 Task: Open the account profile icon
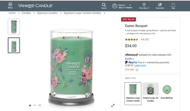[x=115, y=6]
